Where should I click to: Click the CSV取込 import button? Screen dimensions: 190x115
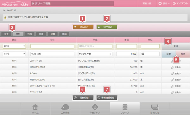coord(107,27)
